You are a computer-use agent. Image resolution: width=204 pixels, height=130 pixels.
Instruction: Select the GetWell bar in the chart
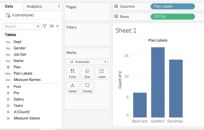pyautogui.click(x=158, y=82)
